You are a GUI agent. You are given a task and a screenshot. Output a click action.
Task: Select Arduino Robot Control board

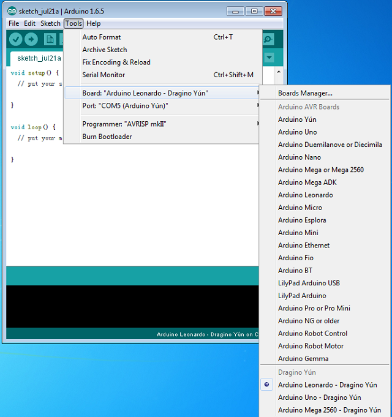(x=325, y=333)
